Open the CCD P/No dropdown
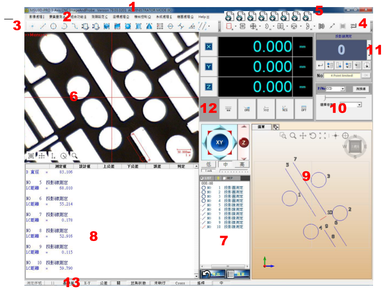The image size is (385, 291). pyautogui.click(x=343, y=89)
